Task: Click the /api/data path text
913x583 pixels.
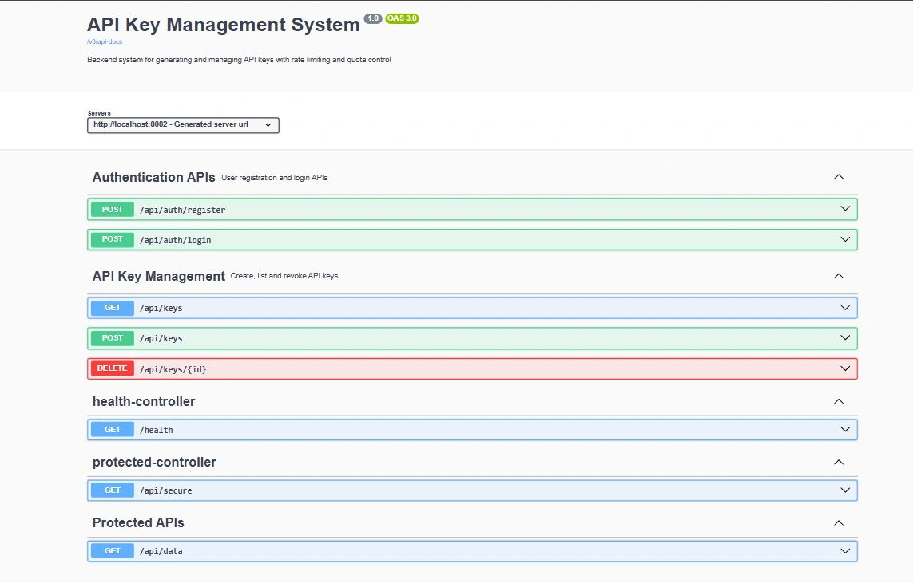Action: pos(161,552)
